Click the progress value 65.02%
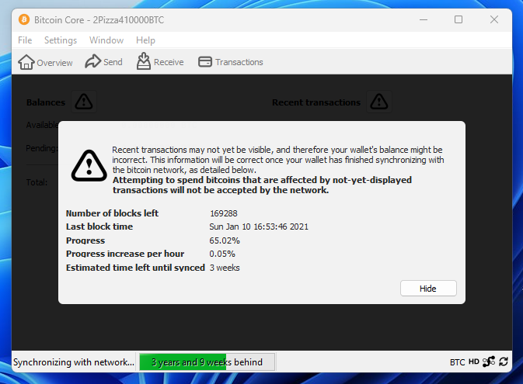Screen dimensions: 523x384 tap(225, 240)
